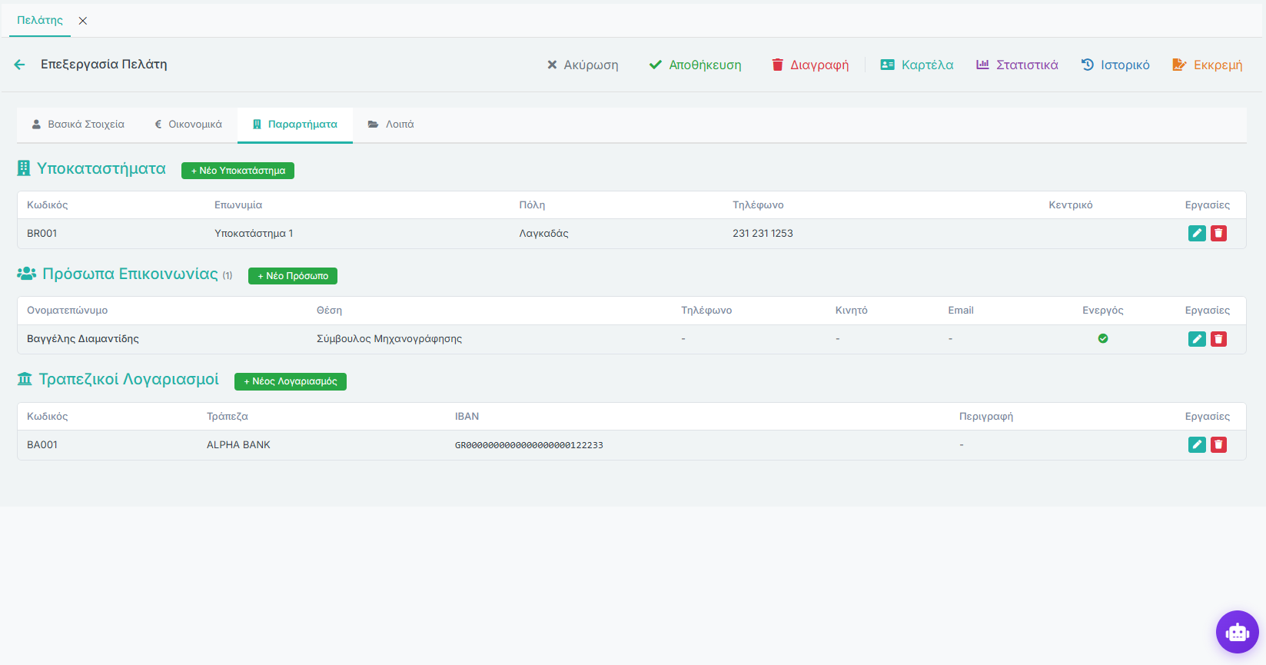Edit the BR001 branch row
1266x665 pixels.
click(x=1197, y=234)
